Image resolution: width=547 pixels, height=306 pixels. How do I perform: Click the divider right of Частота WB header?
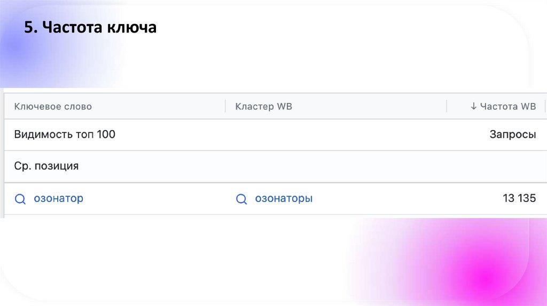point(544,107)
